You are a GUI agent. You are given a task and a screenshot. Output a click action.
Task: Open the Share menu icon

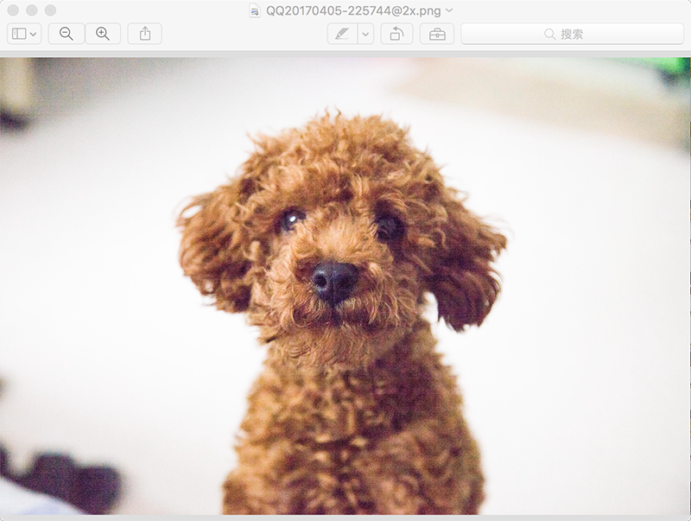pyautogui.click(x=145, y=34)
